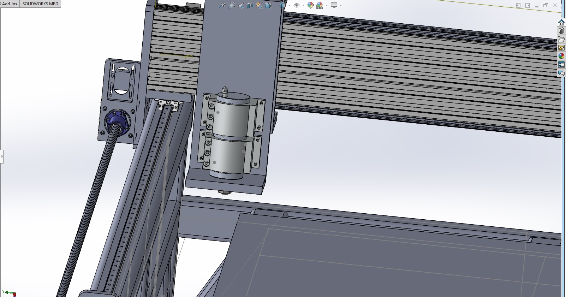Open SOLIDWORKS Resources home tab
This screenshot has width=566, height=297.
click(x=561, y=22)
